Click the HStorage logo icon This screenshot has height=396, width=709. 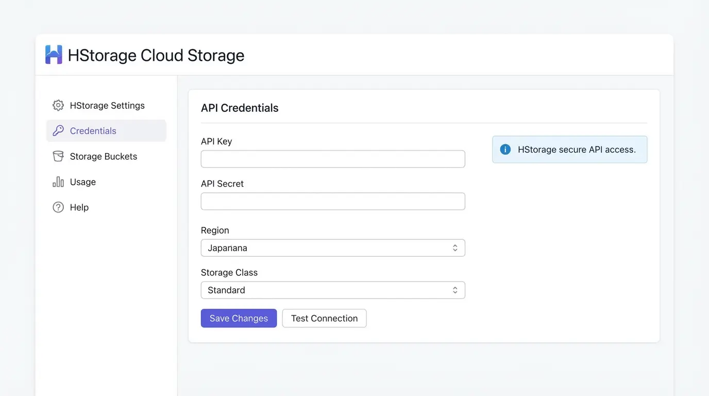(x=53, y=54)
